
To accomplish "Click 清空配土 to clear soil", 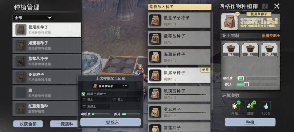I will click(271, 36).
